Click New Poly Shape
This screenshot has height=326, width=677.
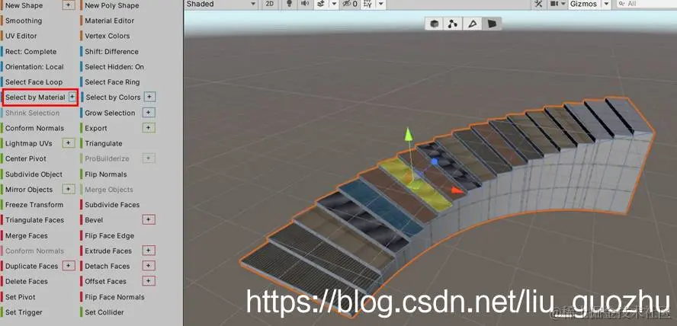pos(112,5)
